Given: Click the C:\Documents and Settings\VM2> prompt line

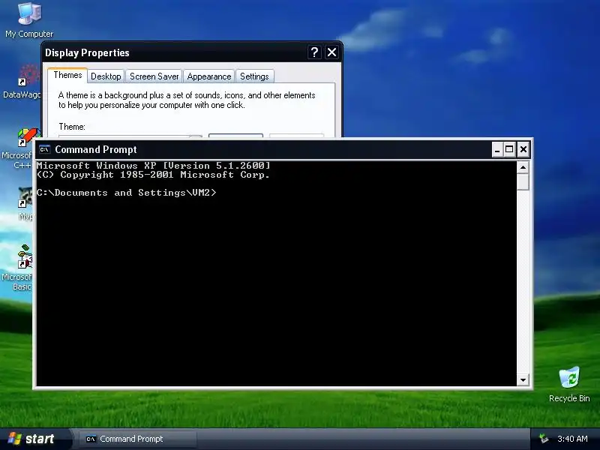Looking at the screenshot, I should pyautogui.click(x=126, y=193).
